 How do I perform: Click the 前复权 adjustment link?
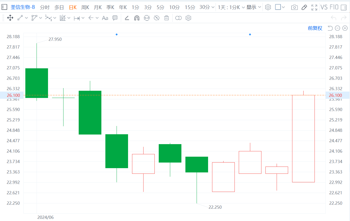(x=315, y=28)
